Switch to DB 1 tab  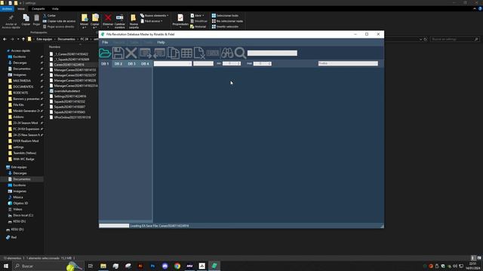tap(105, 63)
